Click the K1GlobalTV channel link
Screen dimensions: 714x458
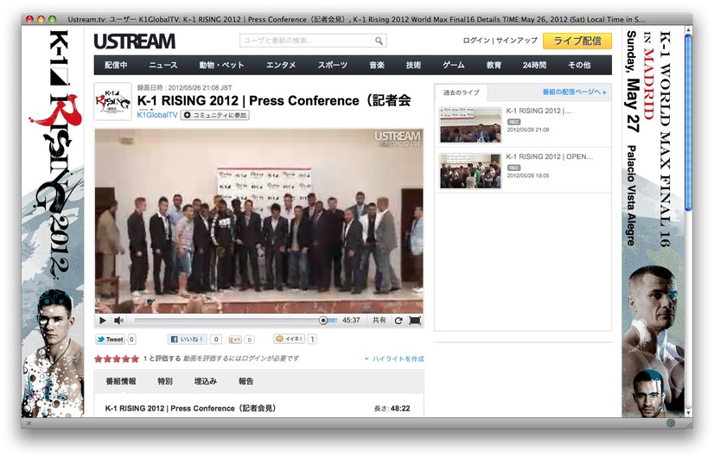157,115
